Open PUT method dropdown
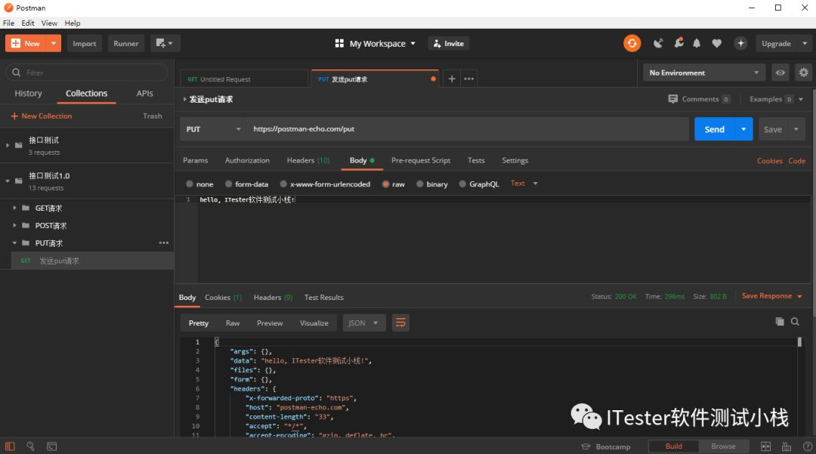Image resolution: width=816 pixels, height=454 pixels. click(213, 129)
